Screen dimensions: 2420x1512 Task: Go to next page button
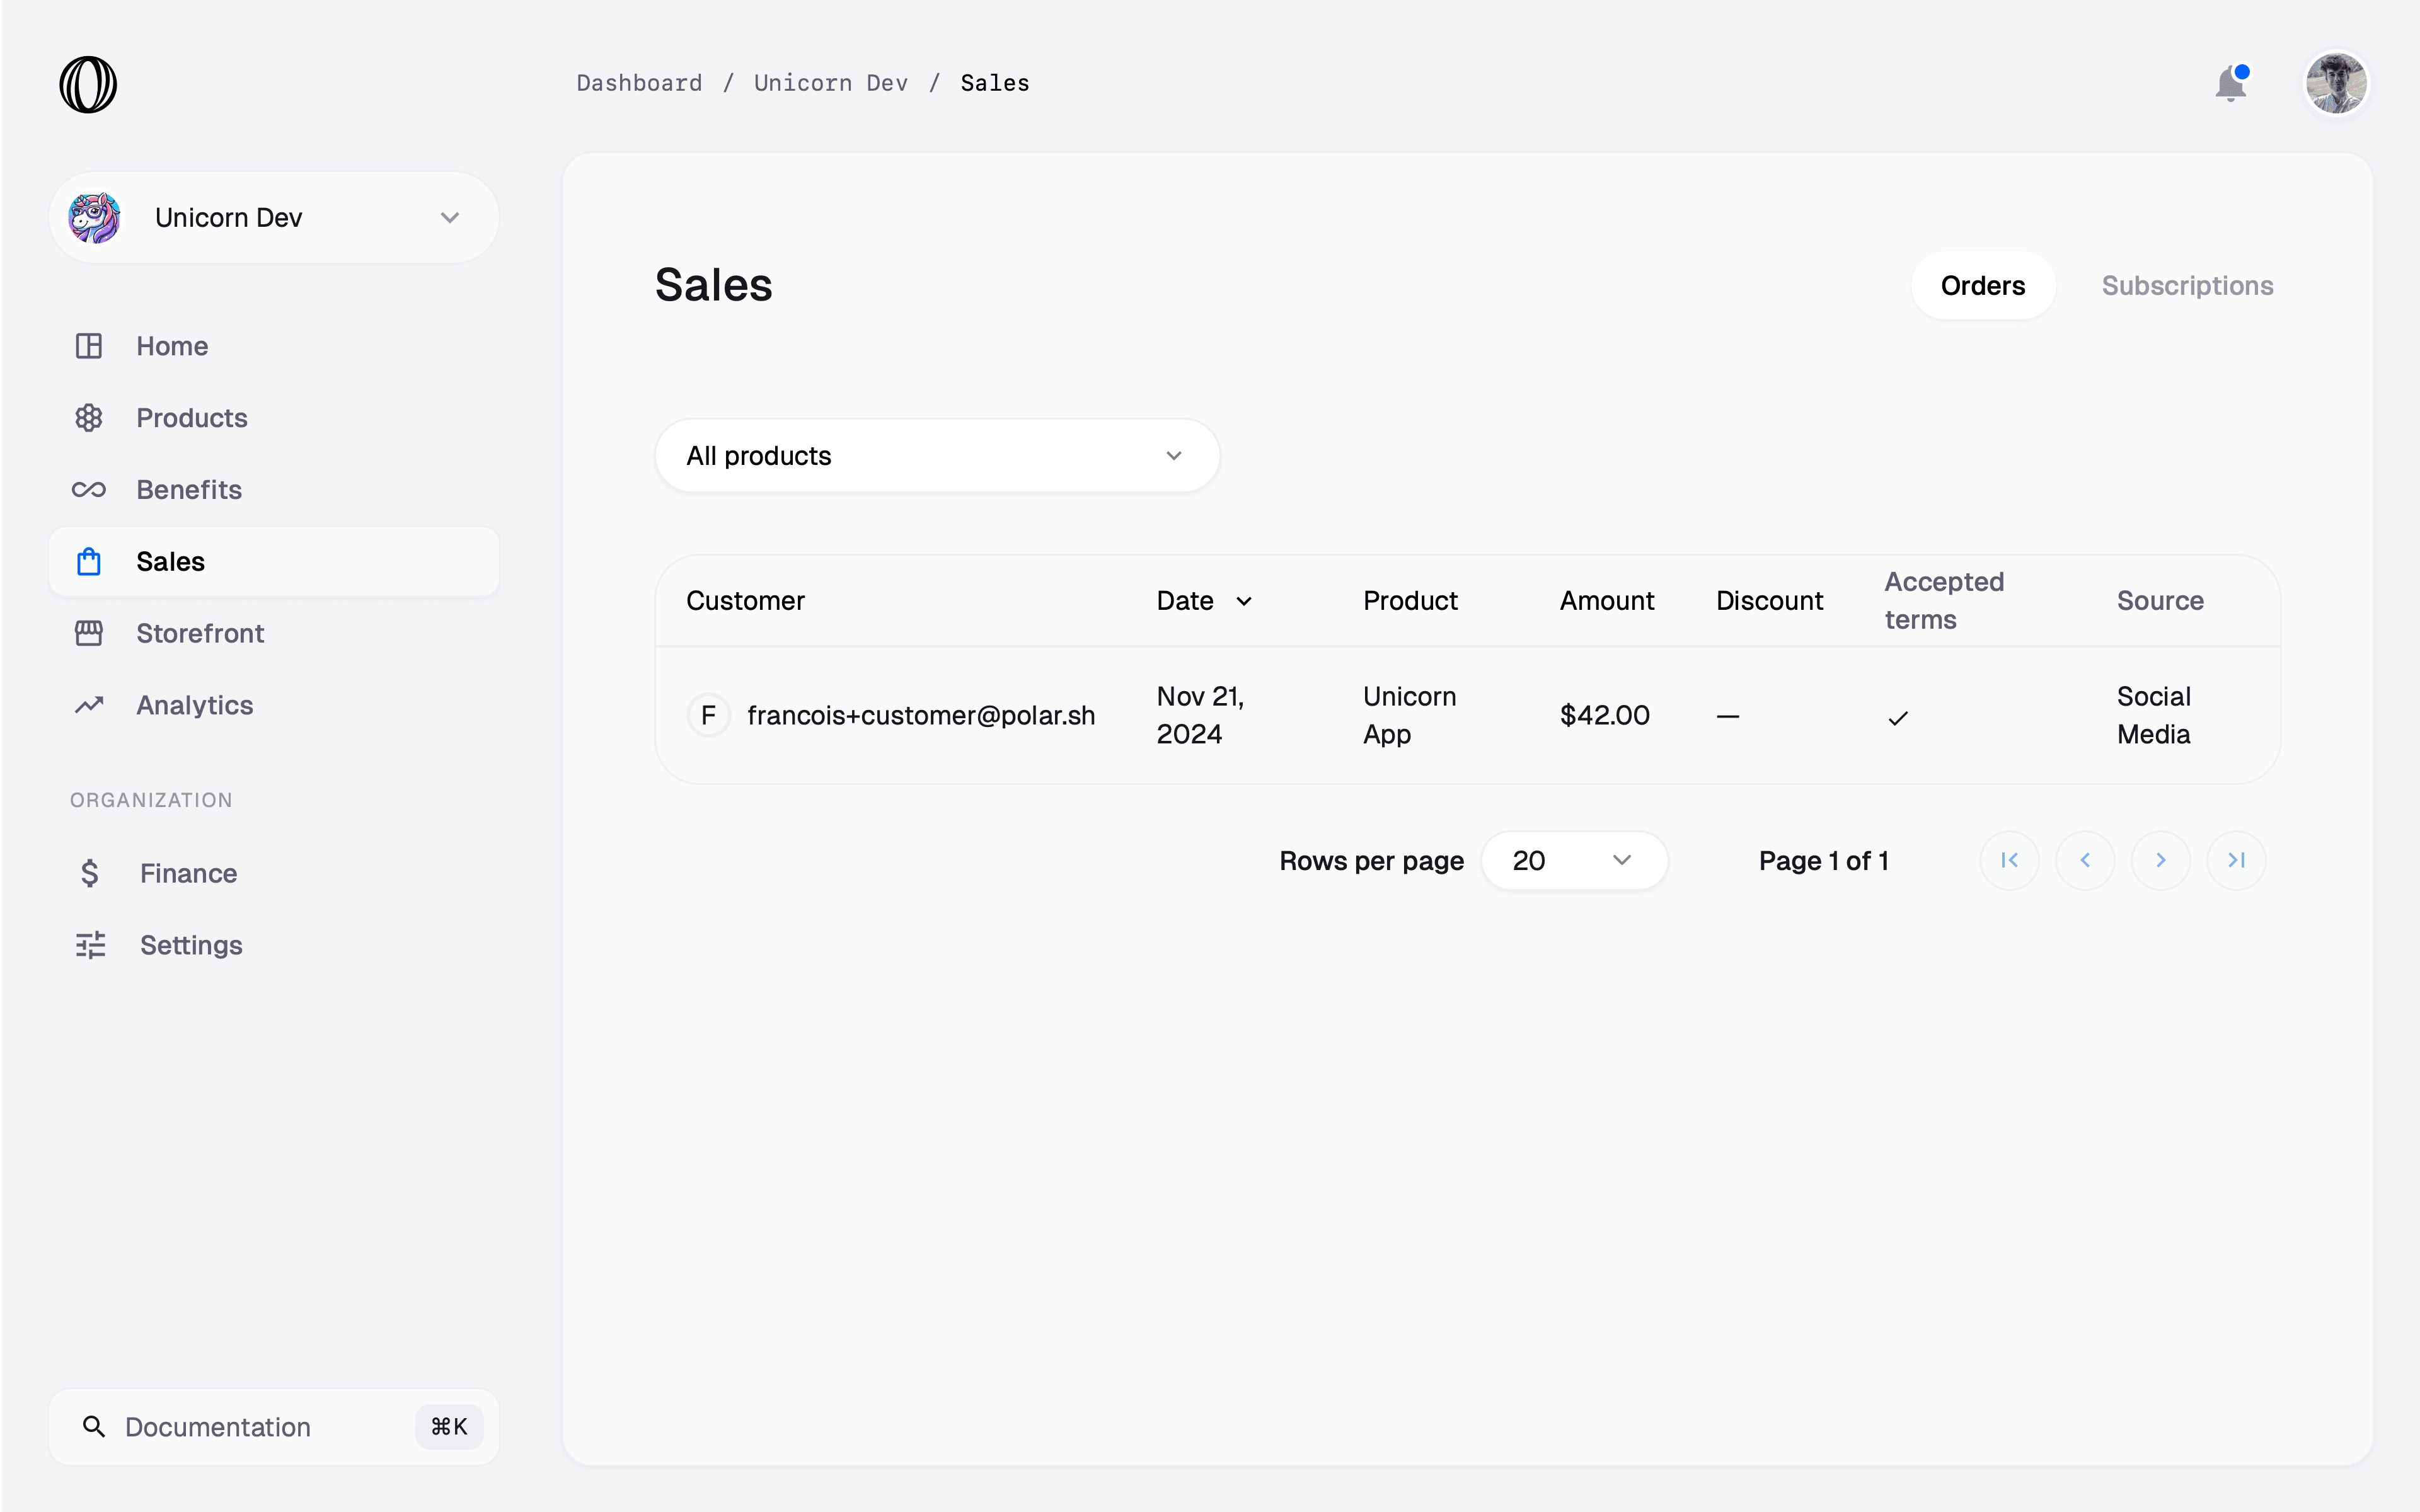click(x=2160, y=861)
